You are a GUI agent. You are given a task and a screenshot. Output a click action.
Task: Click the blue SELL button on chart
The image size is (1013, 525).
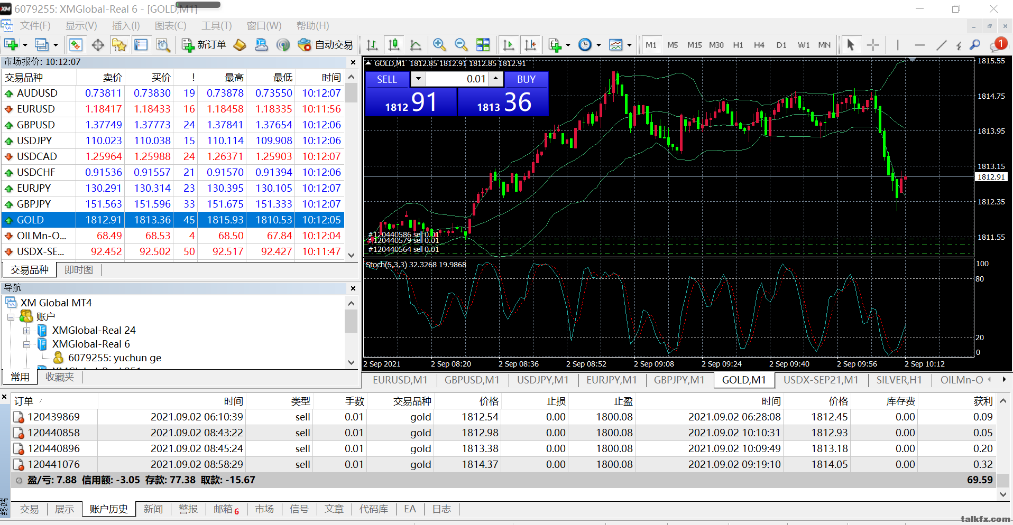(x=387, y=79)
